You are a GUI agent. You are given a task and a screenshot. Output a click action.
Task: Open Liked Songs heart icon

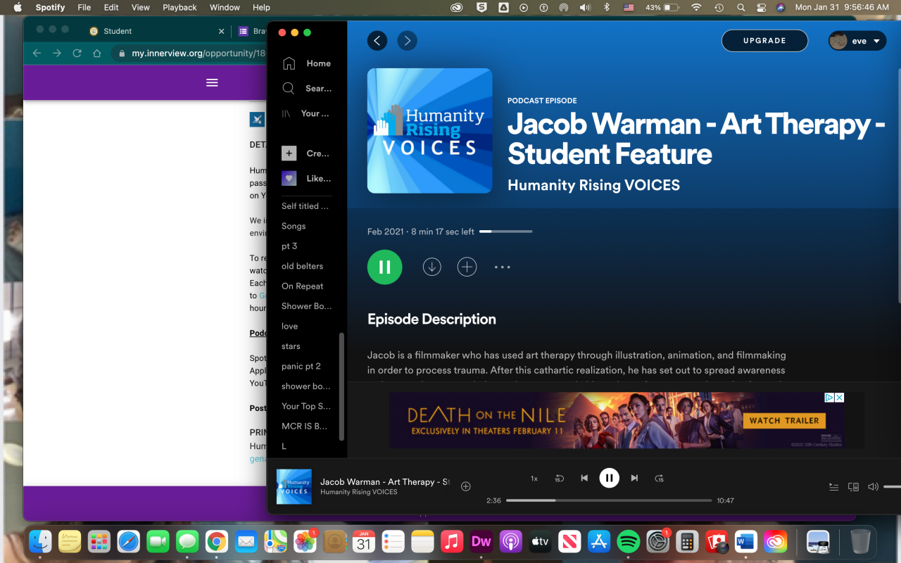(289, 178)
